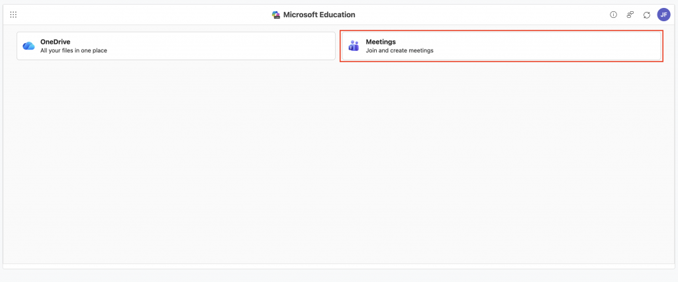Screen dimensions: 678x282
Task: Click the linked accounts icon beside info
Action: (x=630, y=15)
